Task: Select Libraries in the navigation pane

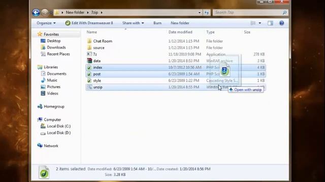Action: (x=51, y=67)
